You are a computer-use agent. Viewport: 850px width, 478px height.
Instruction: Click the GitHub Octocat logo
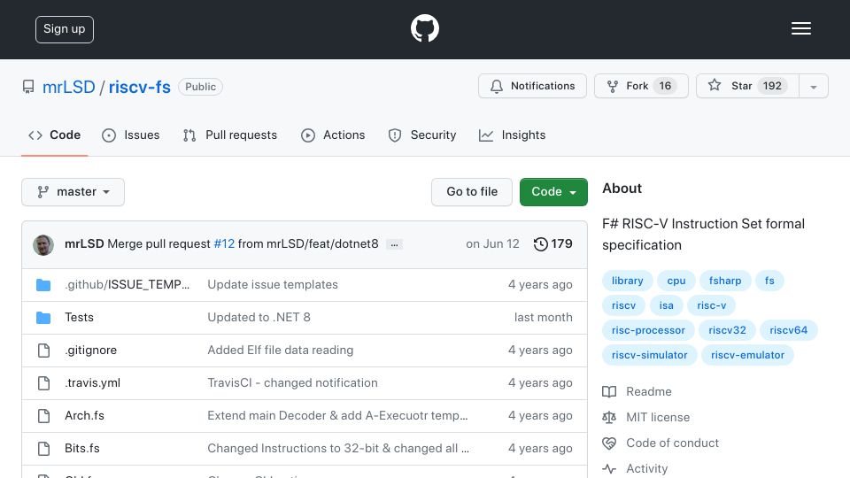coord(424,28)
